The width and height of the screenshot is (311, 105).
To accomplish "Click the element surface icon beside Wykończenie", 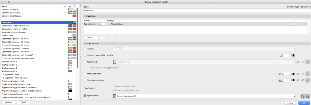I will coord(303,96).
